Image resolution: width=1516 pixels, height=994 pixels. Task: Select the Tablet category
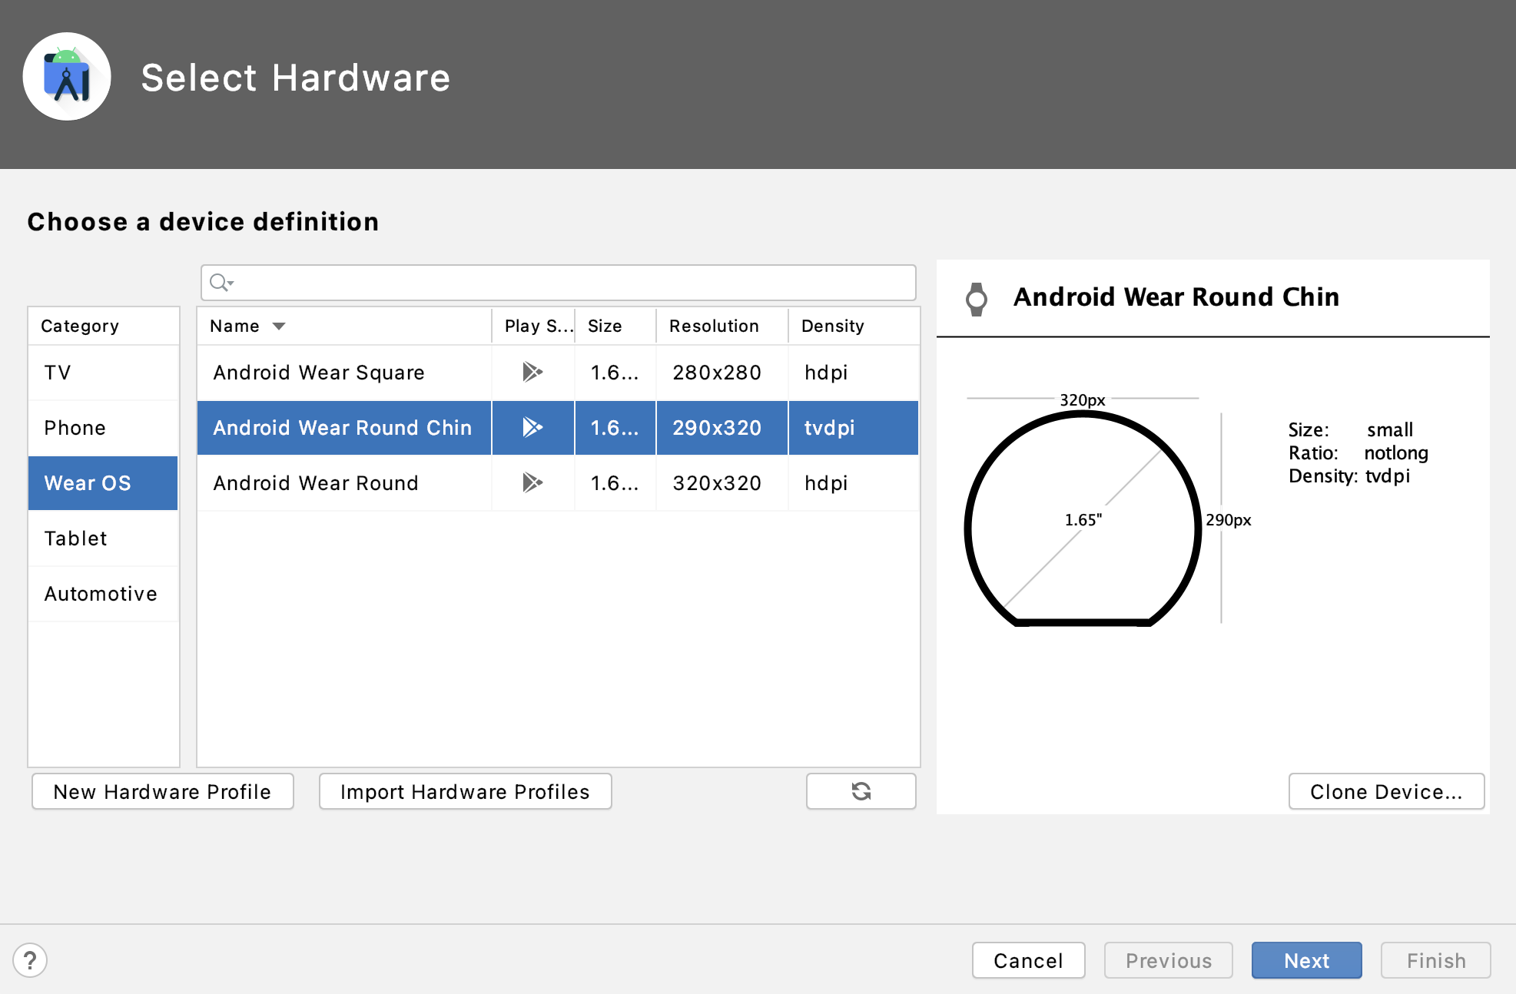click(75, 538)
